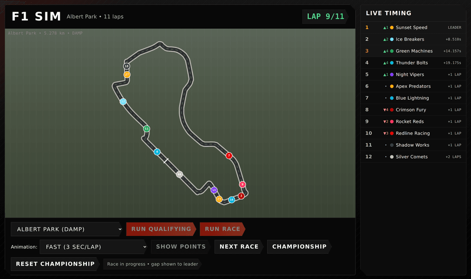Image resolution: width=471 pixels, height=279 pixels.
Task: Click Crimson Fury down-4 position arrow
Action: [386, 110]
